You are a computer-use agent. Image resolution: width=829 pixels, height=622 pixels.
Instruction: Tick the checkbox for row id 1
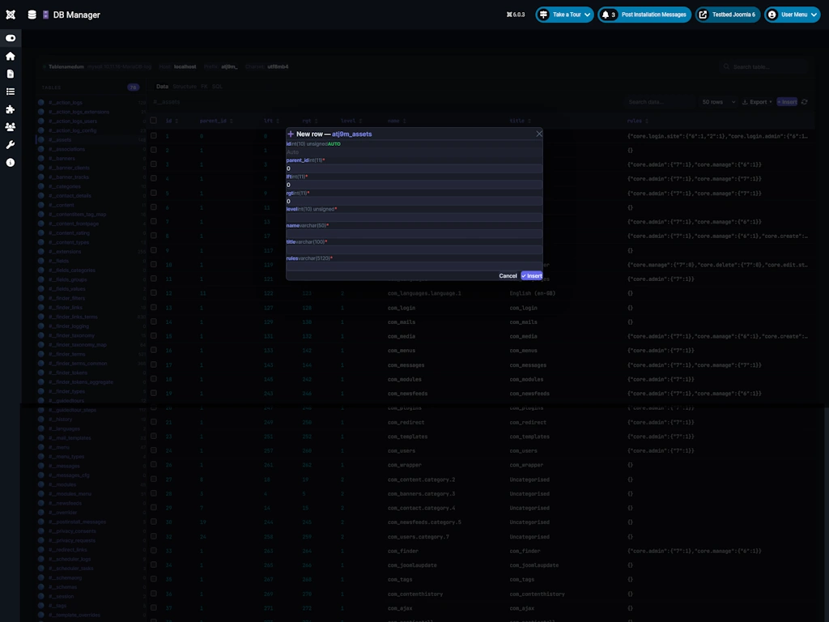pos(154,136)
